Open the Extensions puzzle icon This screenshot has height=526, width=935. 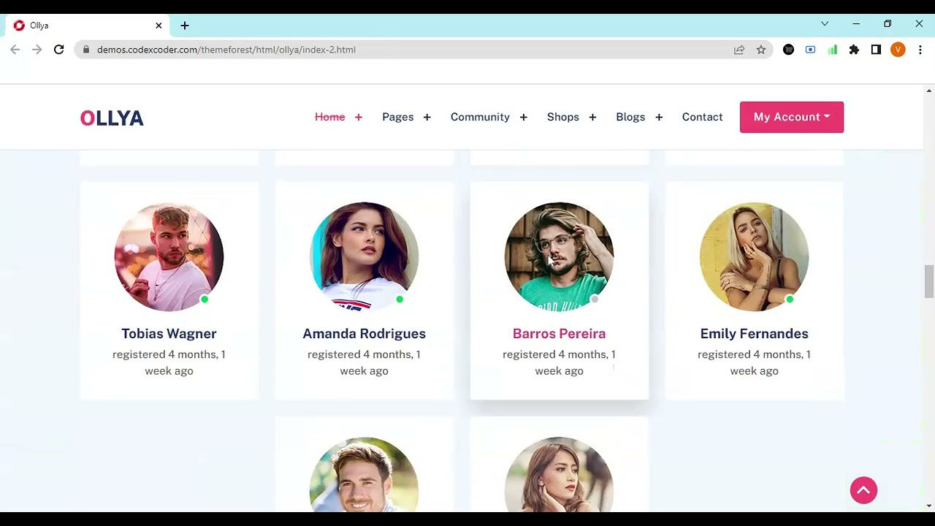(x=854, y=50)
